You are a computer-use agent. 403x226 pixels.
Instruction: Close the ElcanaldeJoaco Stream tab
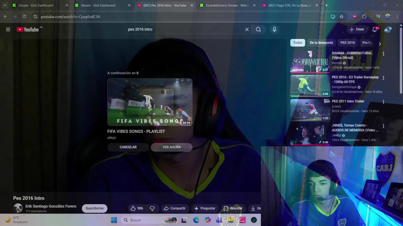pos(254,5)
